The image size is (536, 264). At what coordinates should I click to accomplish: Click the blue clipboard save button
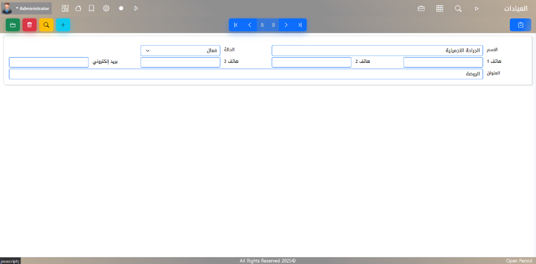(520, 25)
